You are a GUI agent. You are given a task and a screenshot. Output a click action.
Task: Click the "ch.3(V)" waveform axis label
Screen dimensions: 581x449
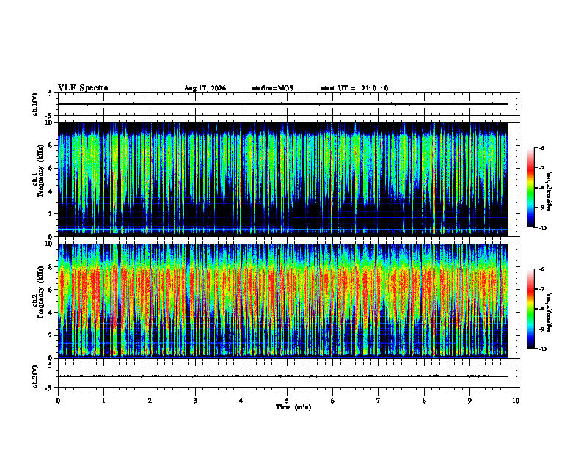[x=35, y=376]
